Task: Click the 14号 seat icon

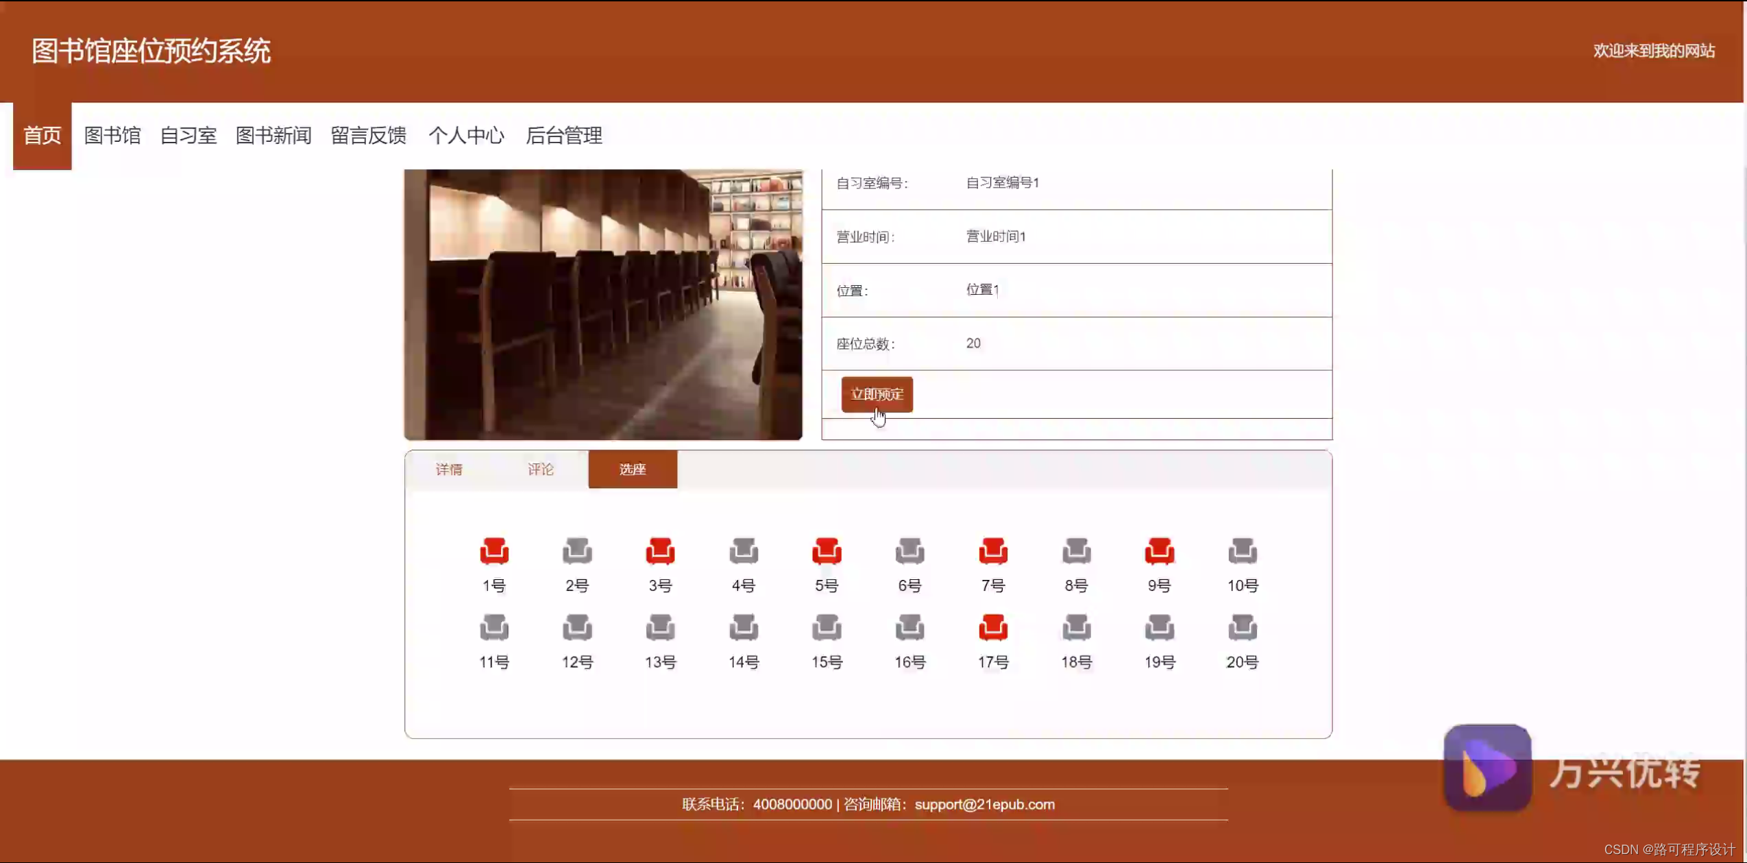Action: point(744,627)
